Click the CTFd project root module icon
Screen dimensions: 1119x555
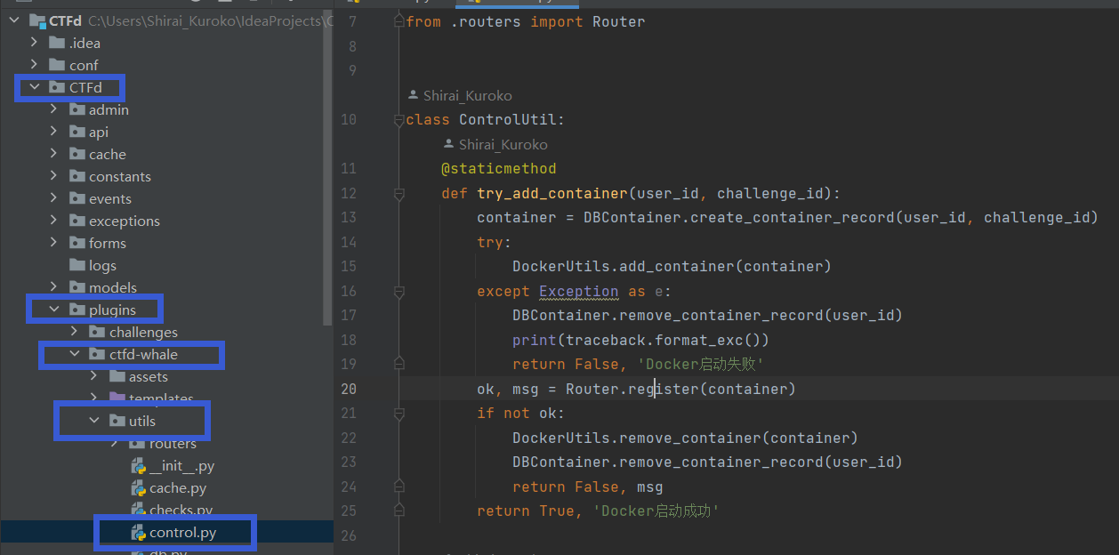click(37, 20)
